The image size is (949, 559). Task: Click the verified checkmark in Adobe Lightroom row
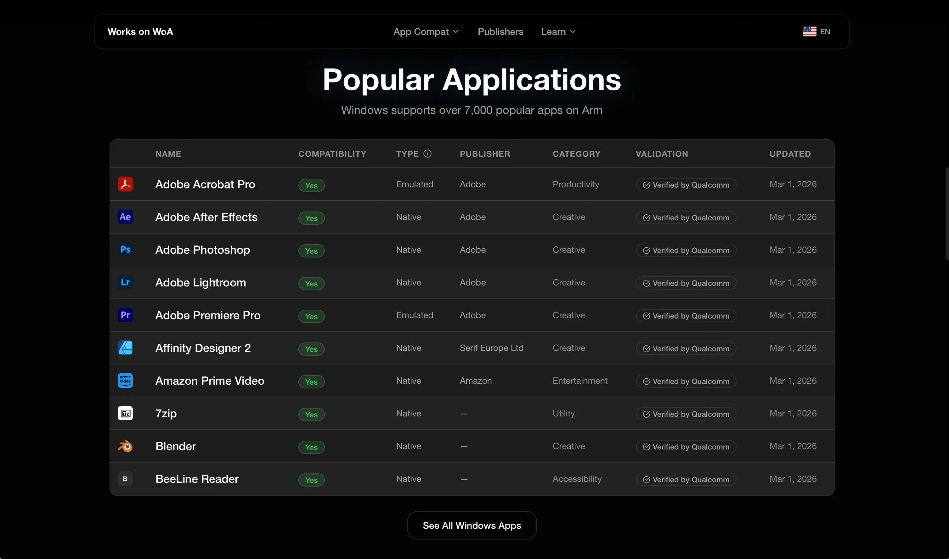pos(646,283)
